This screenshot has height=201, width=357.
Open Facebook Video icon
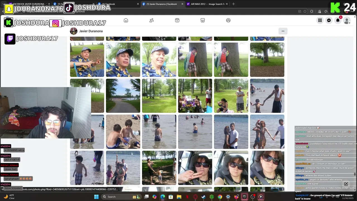(177, 20)
